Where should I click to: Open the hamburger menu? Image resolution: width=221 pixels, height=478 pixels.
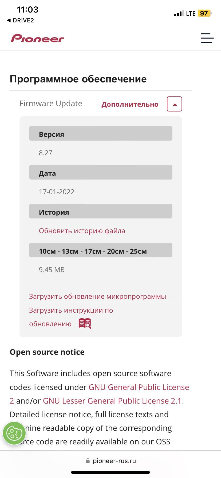coord(207,38)
